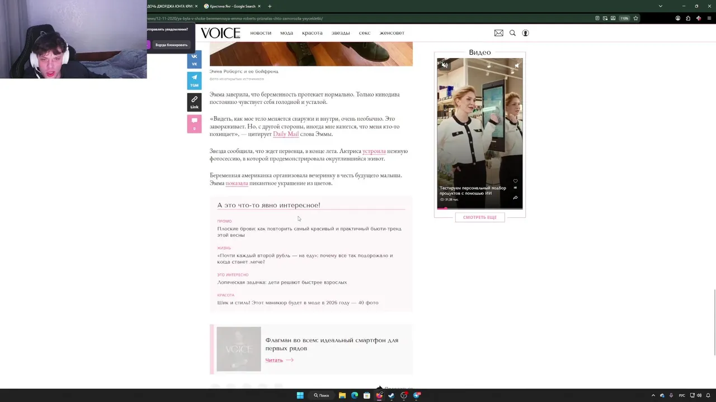716x402 pixels.
Task: Show hidden tray icons chevron
Action: coord(653,395)
